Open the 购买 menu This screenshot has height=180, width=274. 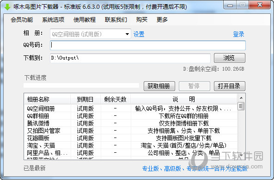(x=142, y=19)
